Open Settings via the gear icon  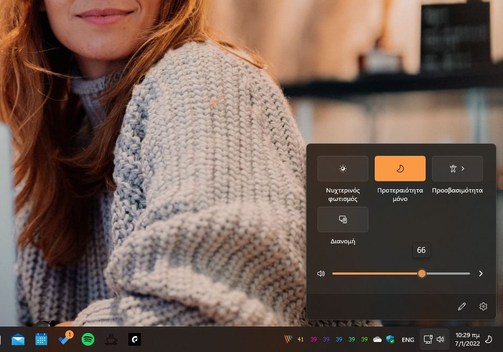click(483, 306)
